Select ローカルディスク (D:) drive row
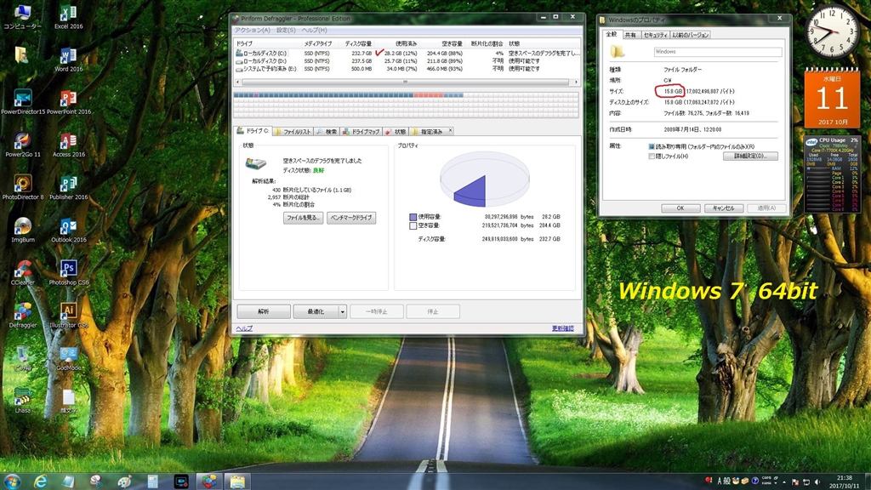This screenshot has height=490, width=871. [407, 61]
